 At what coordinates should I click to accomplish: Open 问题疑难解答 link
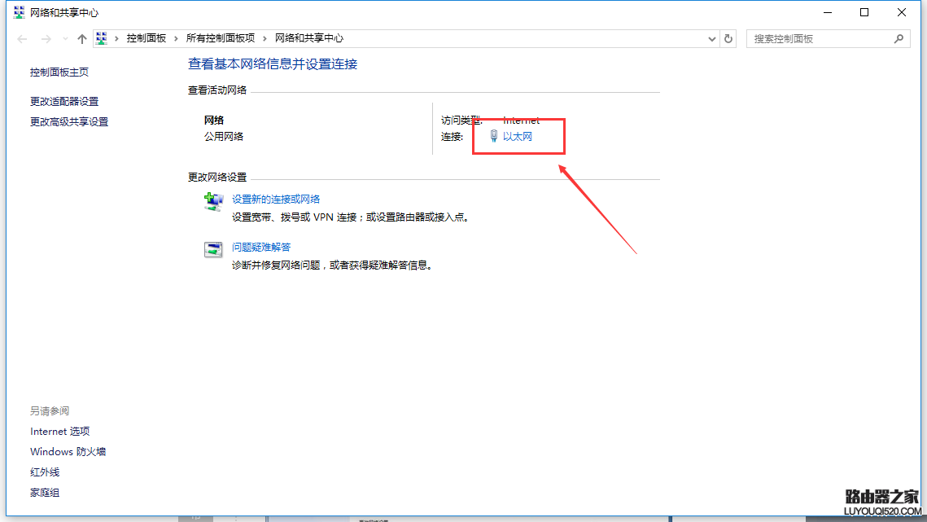260,247
